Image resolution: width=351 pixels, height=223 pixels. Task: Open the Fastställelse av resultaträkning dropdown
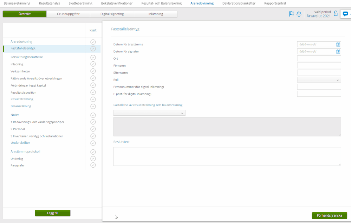click(x=149, y=113)
